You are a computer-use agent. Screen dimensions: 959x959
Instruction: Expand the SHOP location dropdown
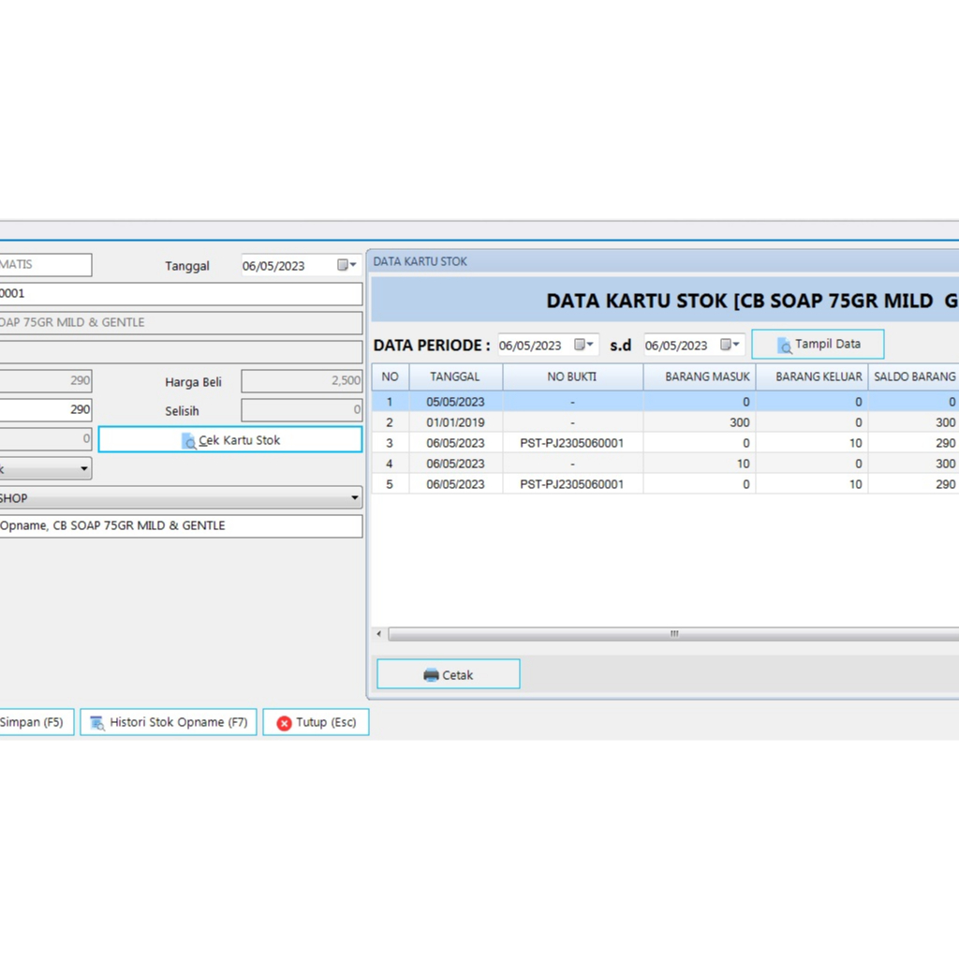click(x=354, y=498)
